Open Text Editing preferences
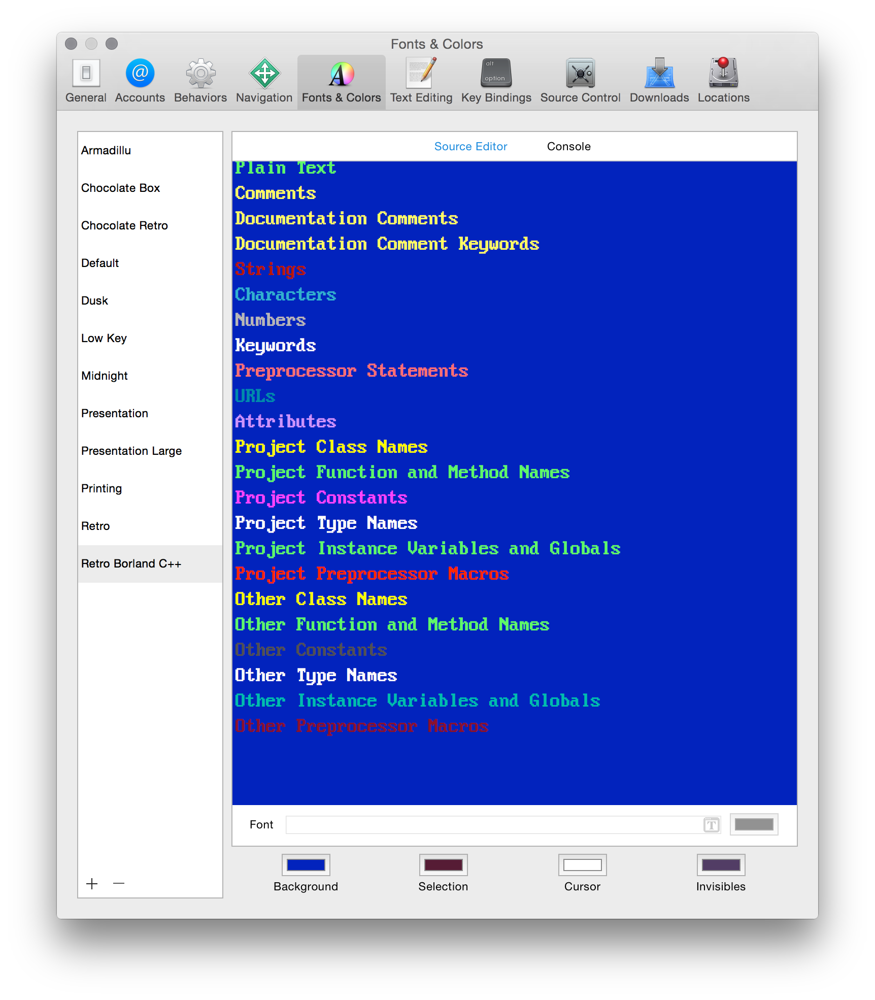The height and width of the screenshot is (1000, 875). (421, 81)
